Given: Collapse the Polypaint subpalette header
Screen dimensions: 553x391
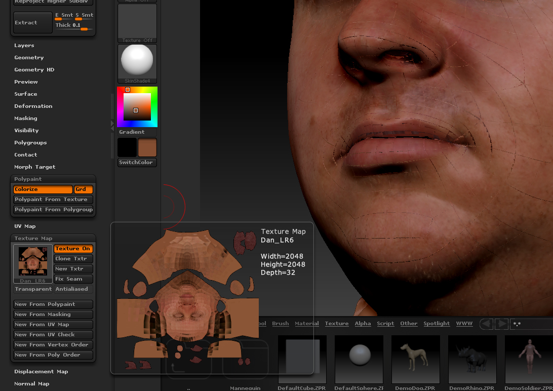Looking at the screenshot, I should pos(28,179).
